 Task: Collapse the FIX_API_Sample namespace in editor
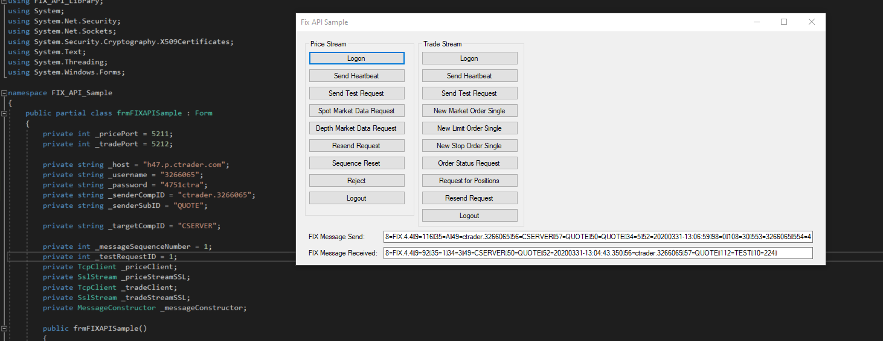[4, 93]
